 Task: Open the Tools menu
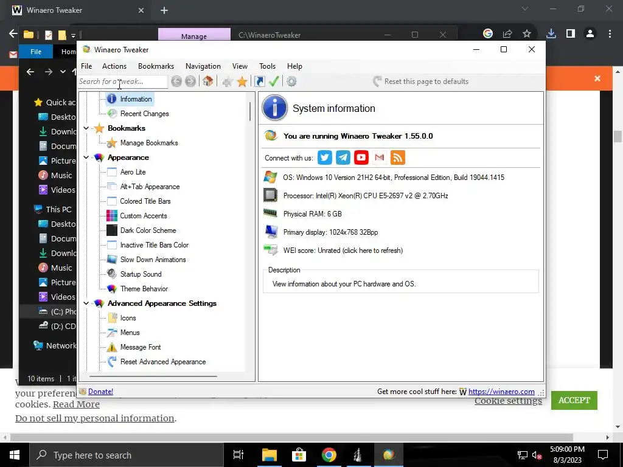pyautogui.click(x=268, y=66)
